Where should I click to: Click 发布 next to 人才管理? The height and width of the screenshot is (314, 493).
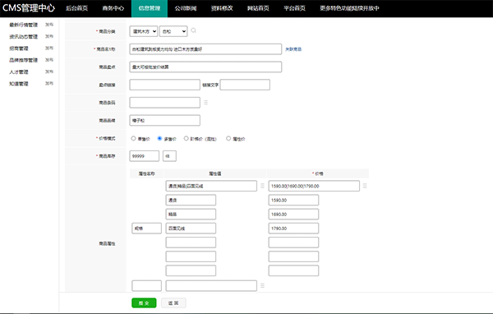click(49, 72)
